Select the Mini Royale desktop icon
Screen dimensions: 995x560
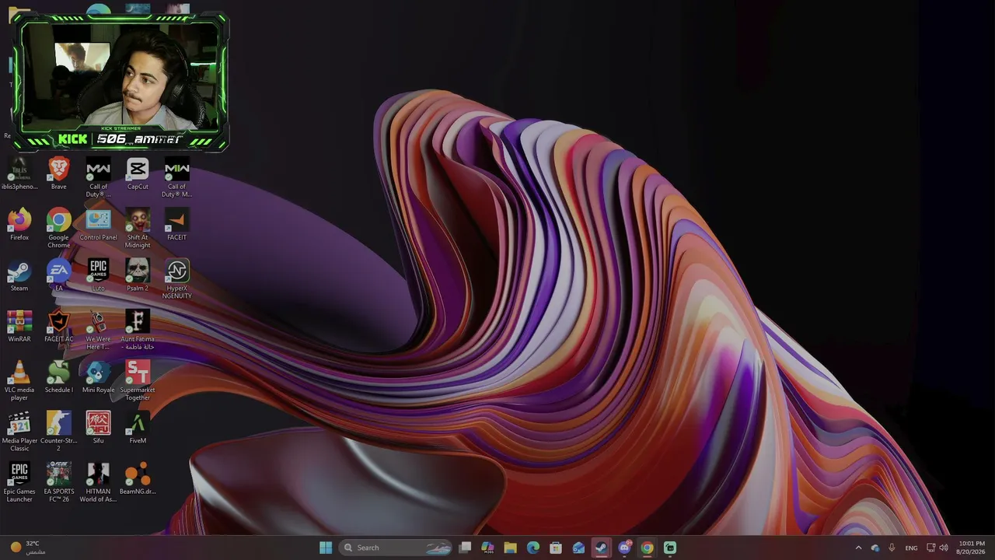click(98, 377)
